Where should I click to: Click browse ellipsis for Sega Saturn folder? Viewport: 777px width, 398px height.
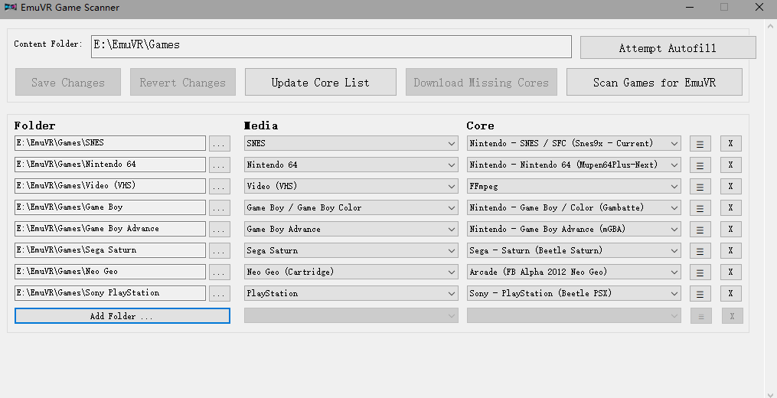(x=220, y=251)
